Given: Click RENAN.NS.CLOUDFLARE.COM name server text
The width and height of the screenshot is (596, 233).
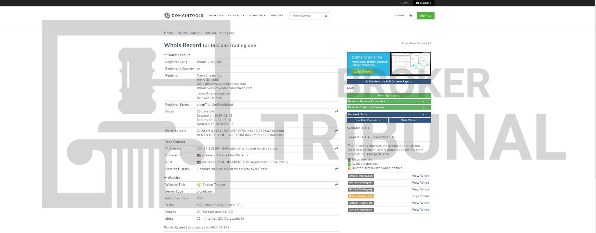Looking at the screenshot, I should [220, 135].
